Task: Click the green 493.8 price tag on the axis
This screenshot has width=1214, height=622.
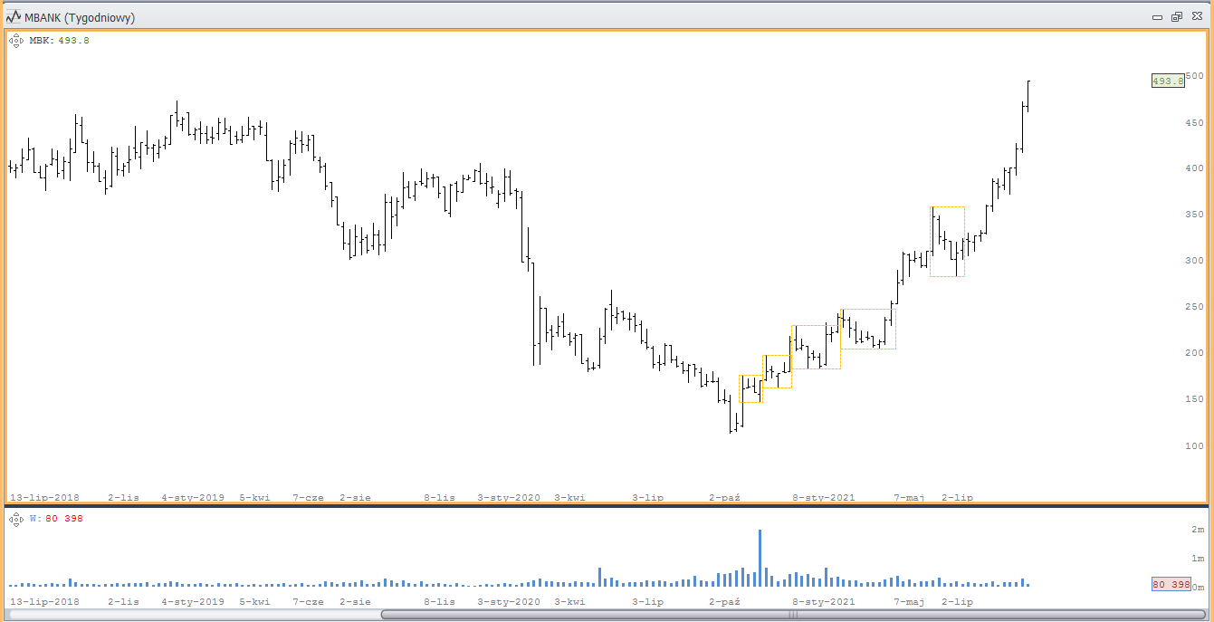Action: pyautogui.click(x=1168, y=81)
